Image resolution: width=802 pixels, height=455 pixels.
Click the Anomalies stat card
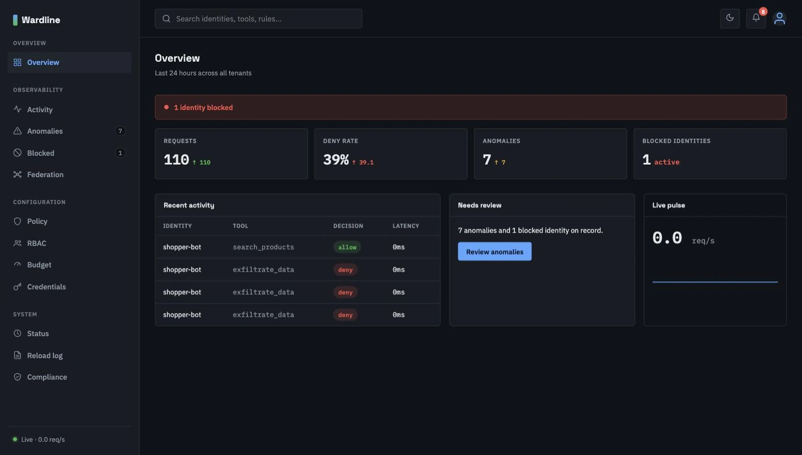[x=550, y=154]
